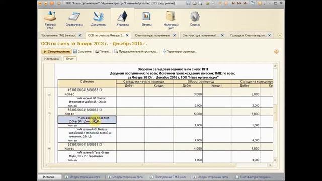Switch to the Проводки: Счет-фактура tab
Screen dimensions: 322x181
coord(248,35)
